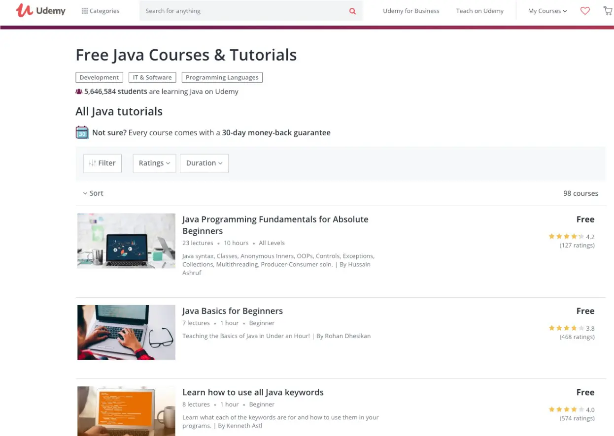This screenshot has height=436, width=614.
Task: Click 'All Levels' text
Action: coord(272,243)
